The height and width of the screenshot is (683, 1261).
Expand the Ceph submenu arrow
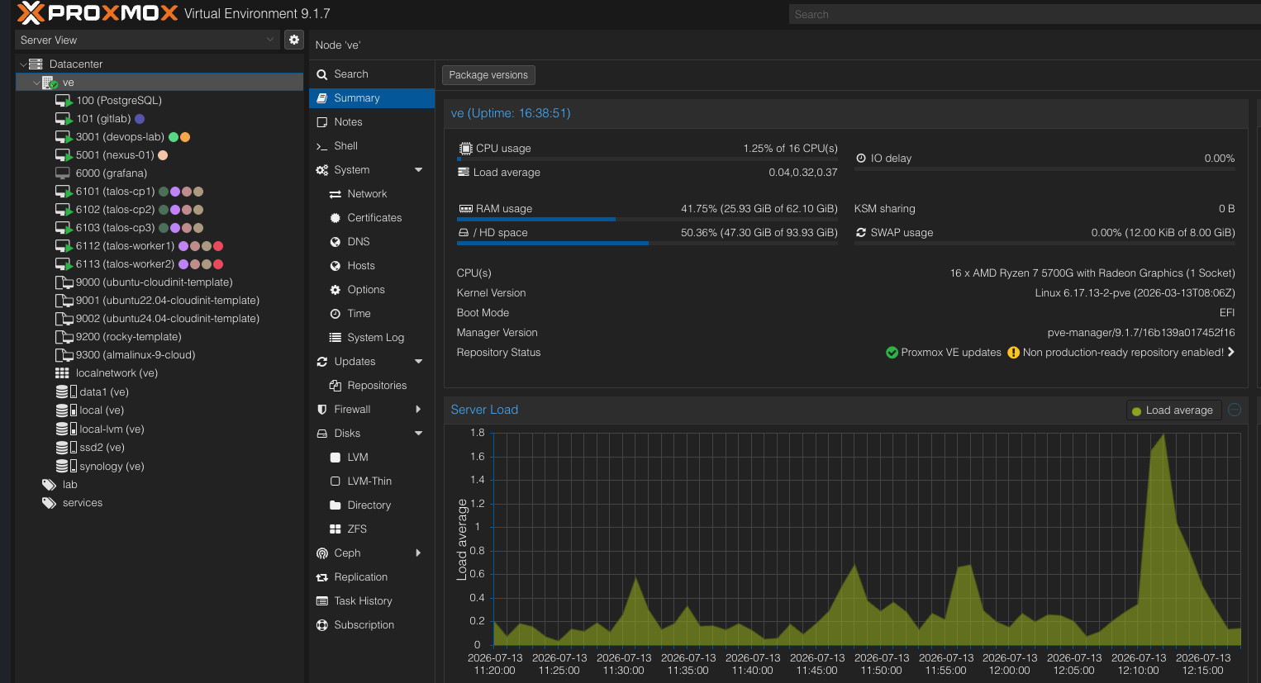[x=418, y=553]
